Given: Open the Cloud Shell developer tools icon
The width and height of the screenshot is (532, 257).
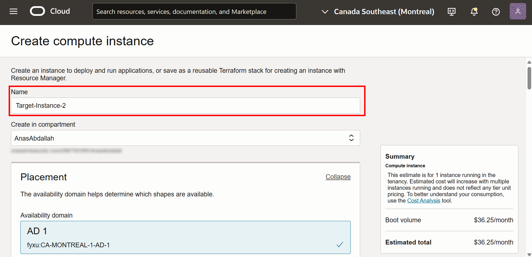Looking at the screenshot, I should pos(452,12).
